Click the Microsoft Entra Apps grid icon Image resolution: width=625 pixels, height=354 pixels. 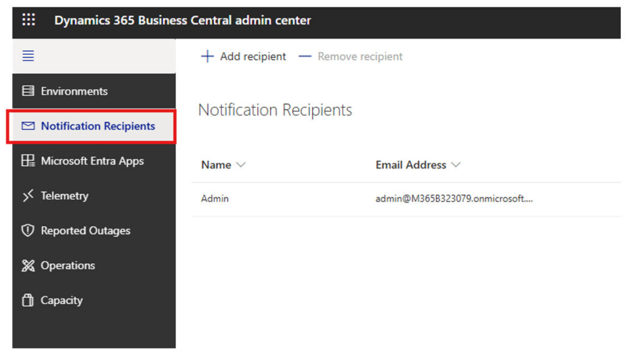pos(28,161)
